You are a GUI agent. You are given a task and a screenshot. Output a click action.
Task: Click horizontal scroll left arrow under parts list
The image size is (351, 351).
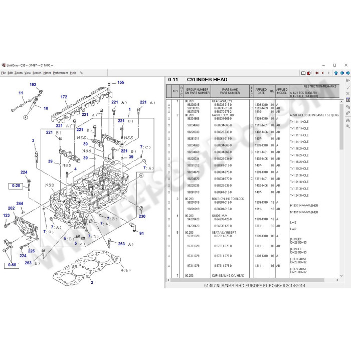(168, 280)
